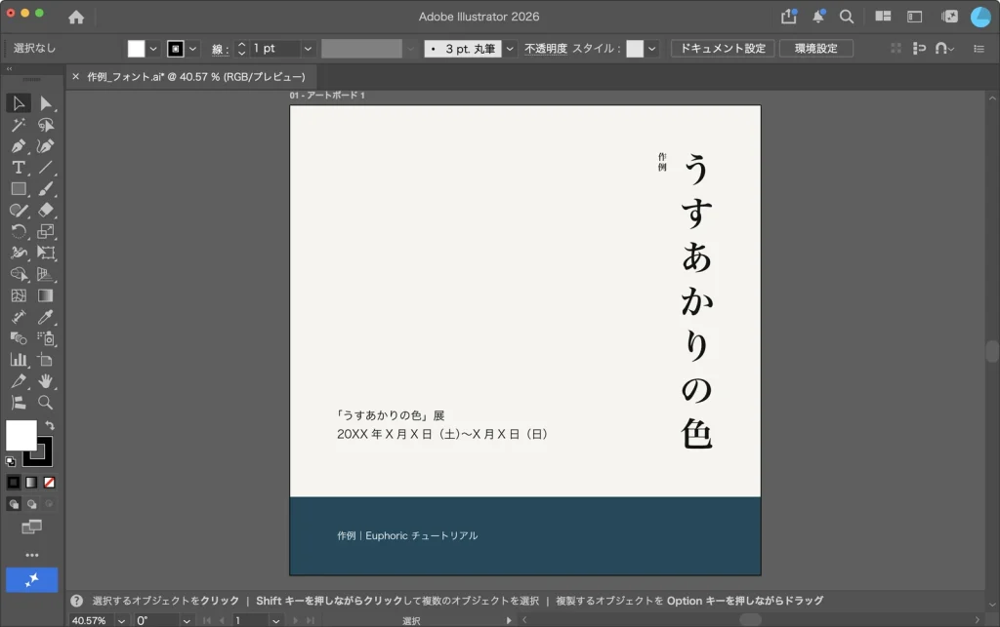Select the Symbol Sprayer tool
Screen dimensions: 1000x627
pyautogui.click(x=46, y=338)
